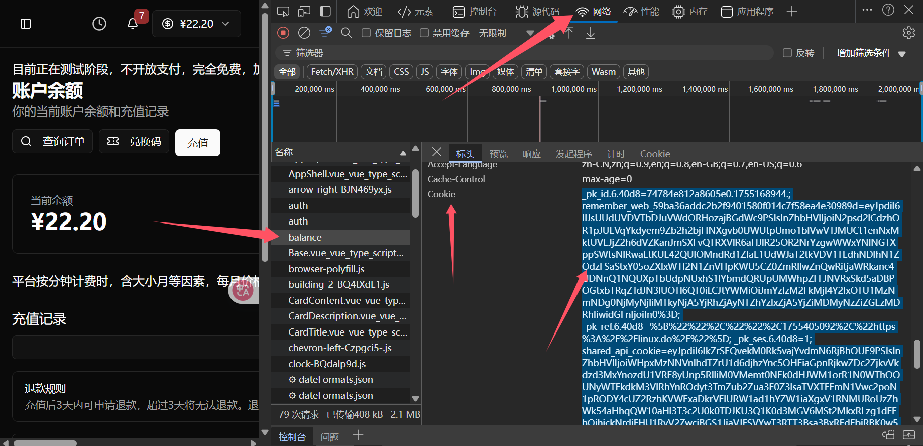Close the request details pane
The height and width of the screenshot is (446, 923).
coord(437,152)
